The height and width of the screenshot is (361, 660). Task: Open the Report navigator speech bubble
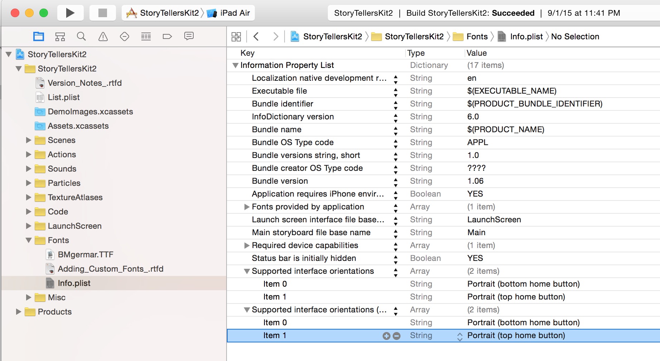coord(189,36)
